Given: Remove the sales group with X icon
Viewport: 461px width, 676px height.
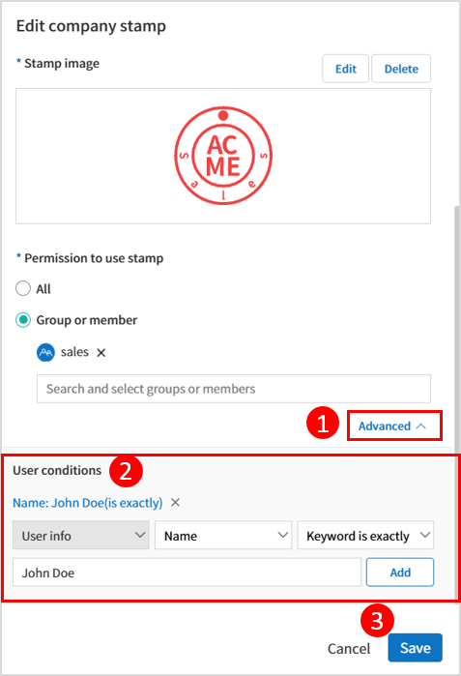Looking at the screenshot, I should [101, 353].
